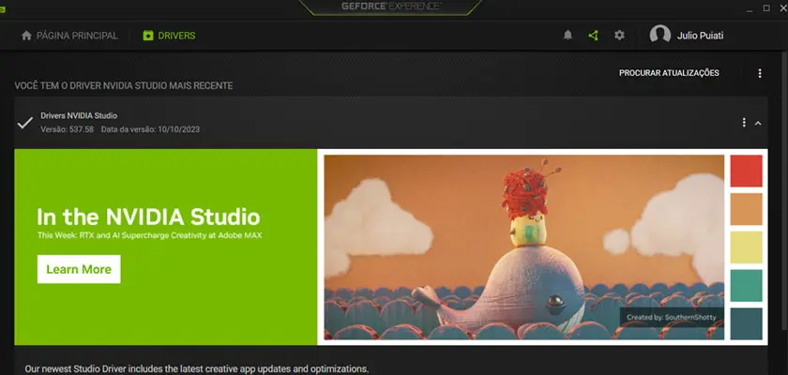Open settings via the gear icon
Image resolution: width=788 pixels, height=375 pixels.
pyautogui.click(x=620, y=35)
